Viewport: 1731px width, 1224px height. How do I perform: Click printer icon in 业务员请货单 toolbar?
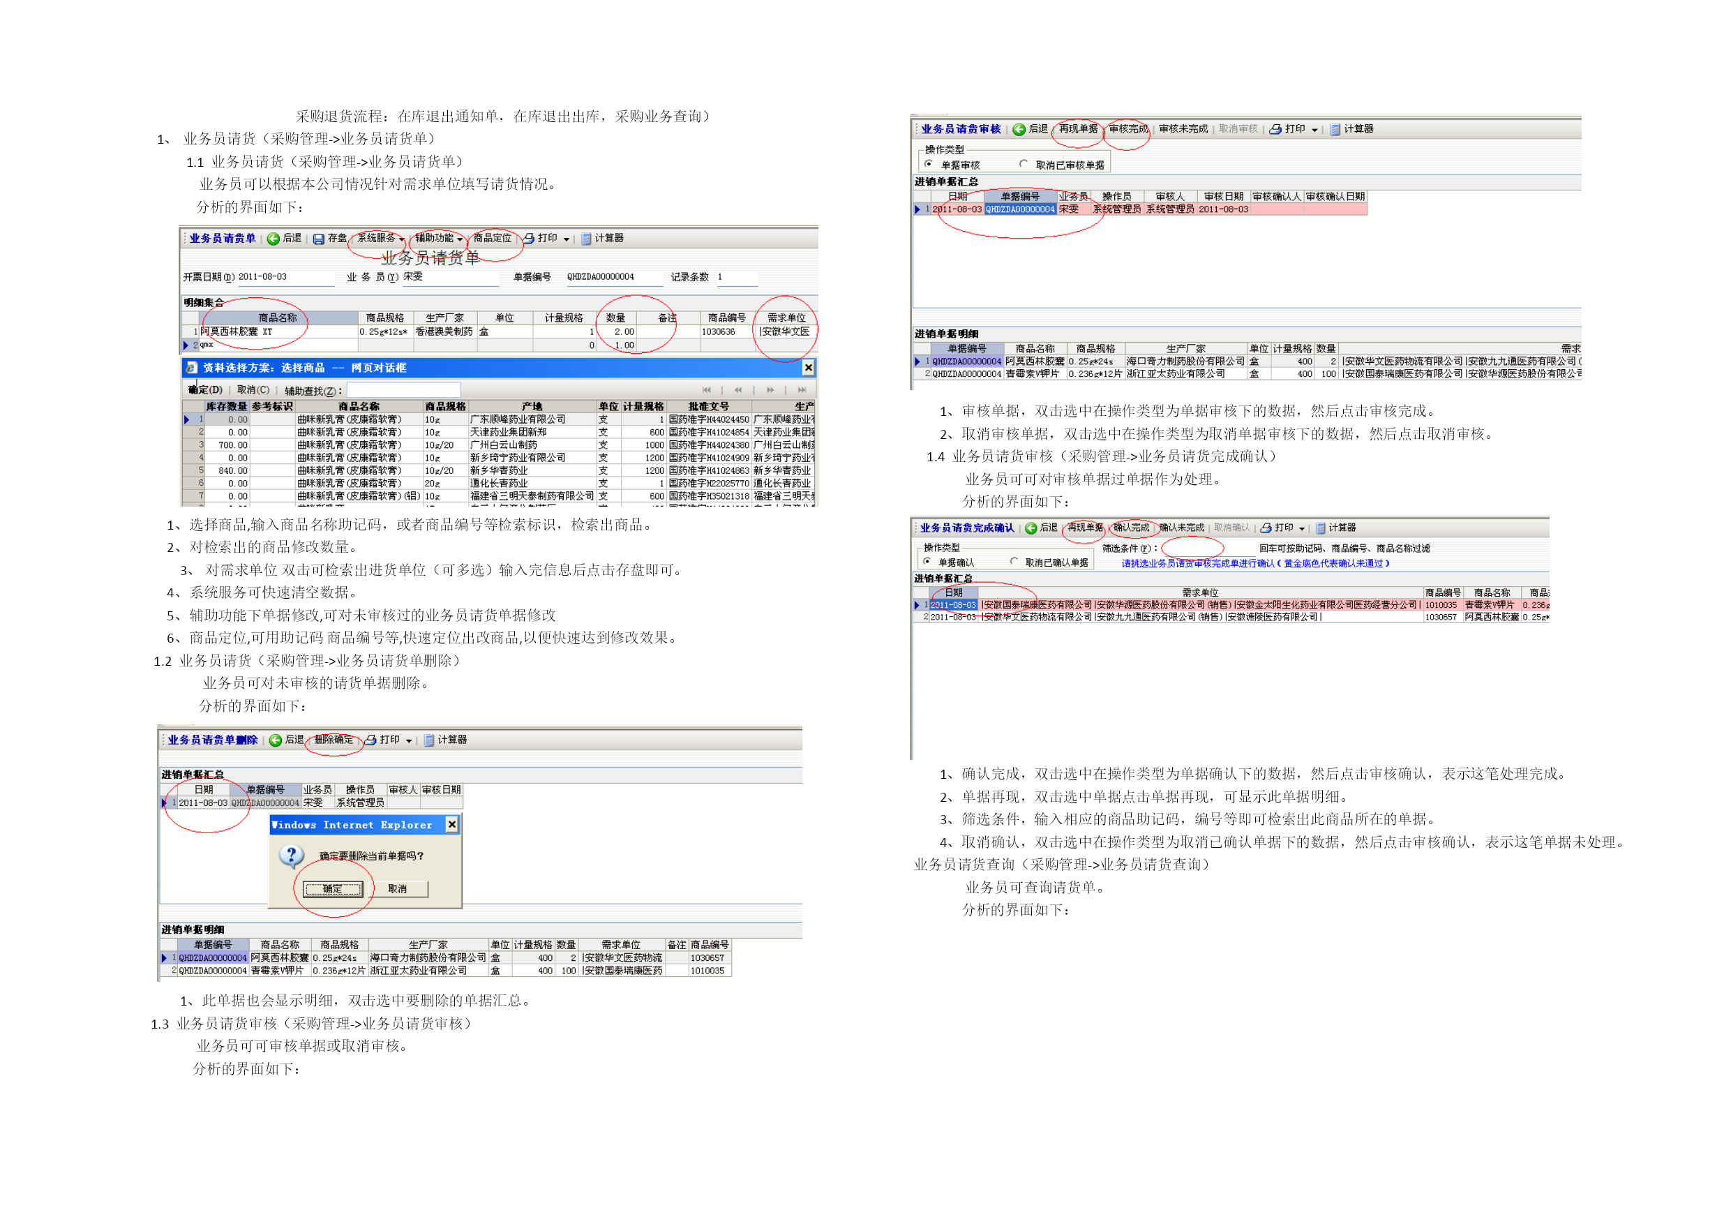coord(530,239)
